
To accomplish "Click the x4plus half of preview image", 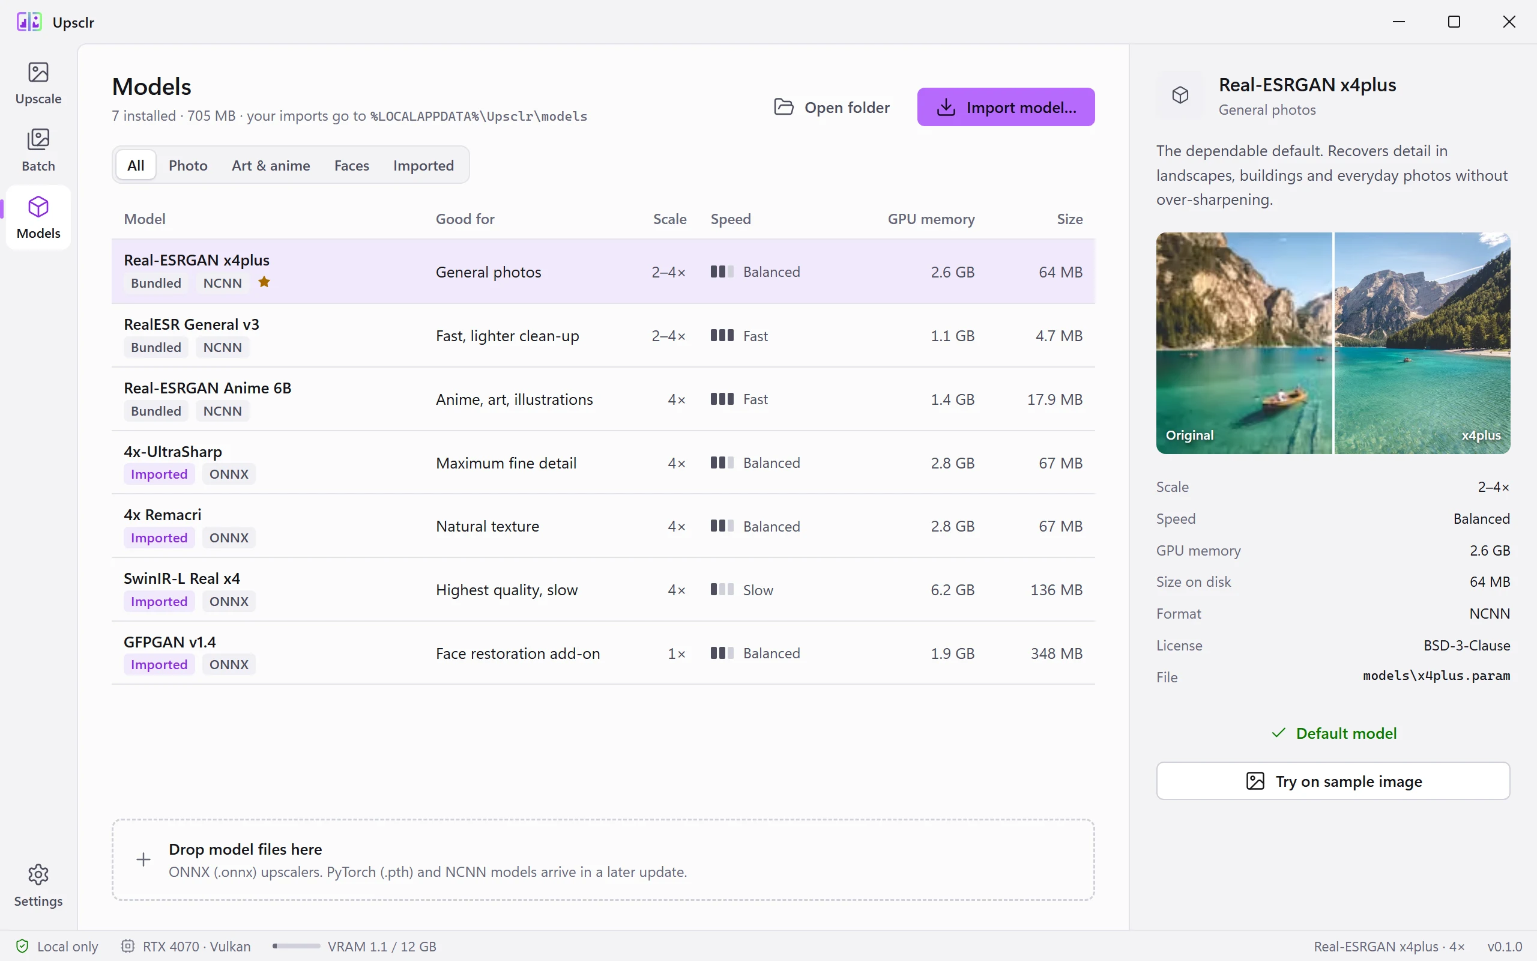I will click(x=1423, y=343).
